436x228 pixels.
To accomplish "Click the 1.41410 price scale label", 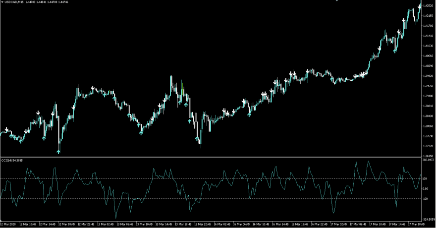I will click(x=429, y=36).
